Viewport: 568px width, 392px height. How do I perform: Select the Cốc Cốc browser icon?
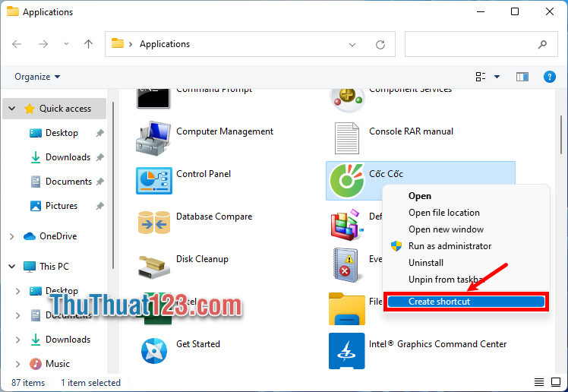[x=347, y=181]
